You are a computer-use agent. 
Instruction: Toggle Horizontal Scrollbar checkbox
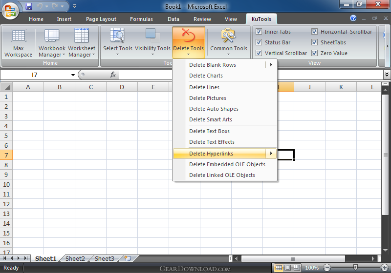pyautogui.click(x=314, y=32)
